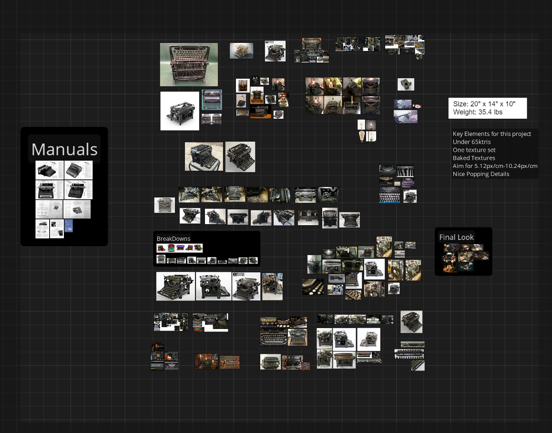Click the Under 65ktris text line
Screen dimensions: 552x433
[x=471, y=142]
